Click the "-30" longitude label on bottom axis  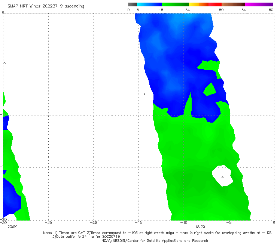coord(3,222)
